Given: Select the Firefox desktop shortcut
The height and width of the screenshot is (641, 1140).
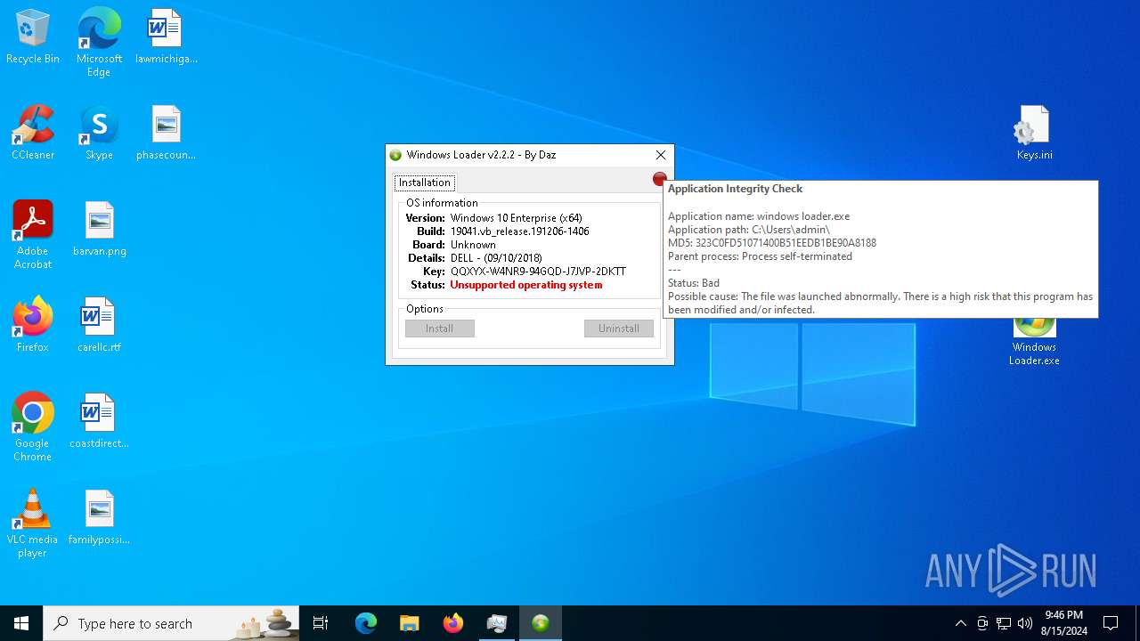Looking at the screenshot, I should pos(33,325).
